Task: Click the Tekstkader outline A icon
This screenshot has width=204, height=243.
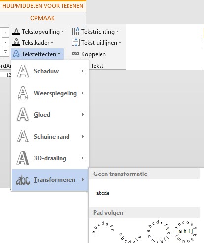Action: [x=16, y=42]
